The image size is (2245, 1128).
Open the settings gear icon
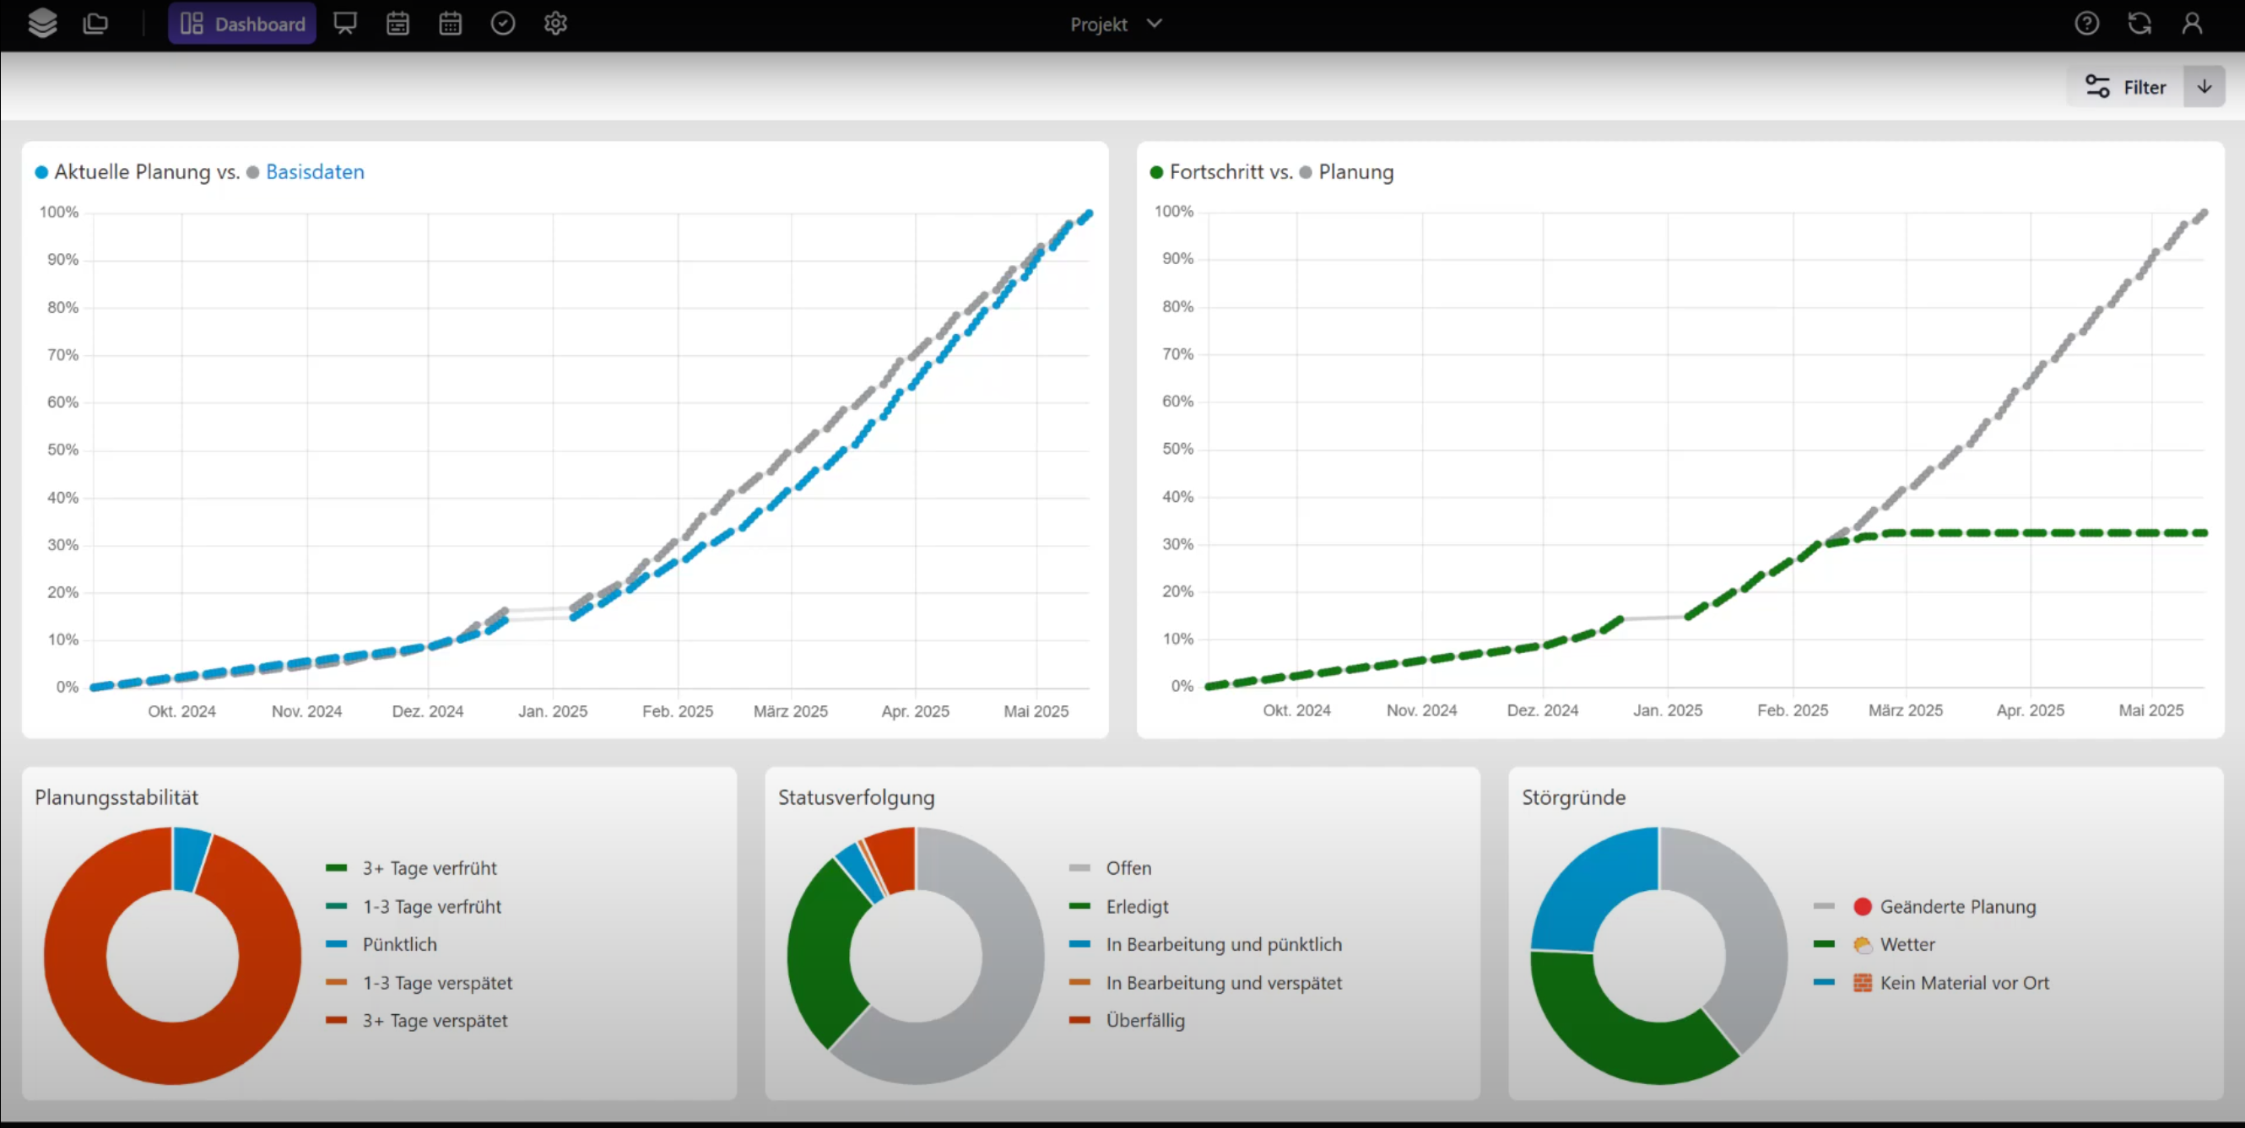(x=555, y=24)
